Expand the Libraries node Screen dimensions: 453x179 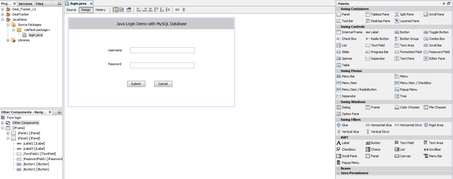click(x=8, y=40)
